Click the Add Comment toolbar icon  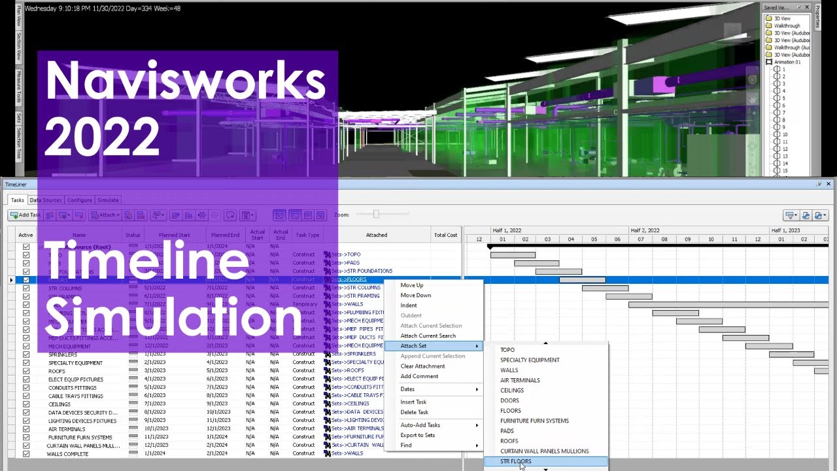click(230, 215)
